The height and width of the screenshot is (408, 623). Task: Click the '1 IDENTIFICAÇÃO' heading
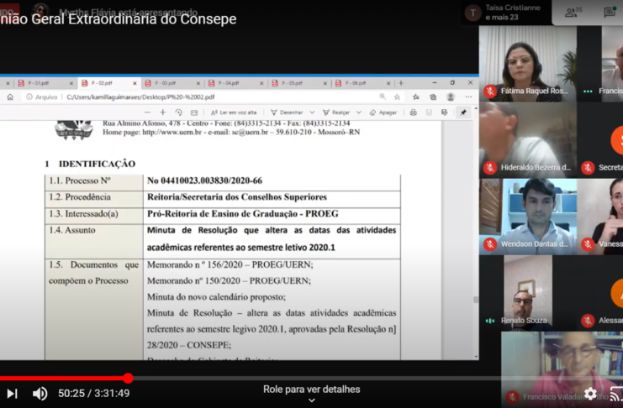point(90,164)
